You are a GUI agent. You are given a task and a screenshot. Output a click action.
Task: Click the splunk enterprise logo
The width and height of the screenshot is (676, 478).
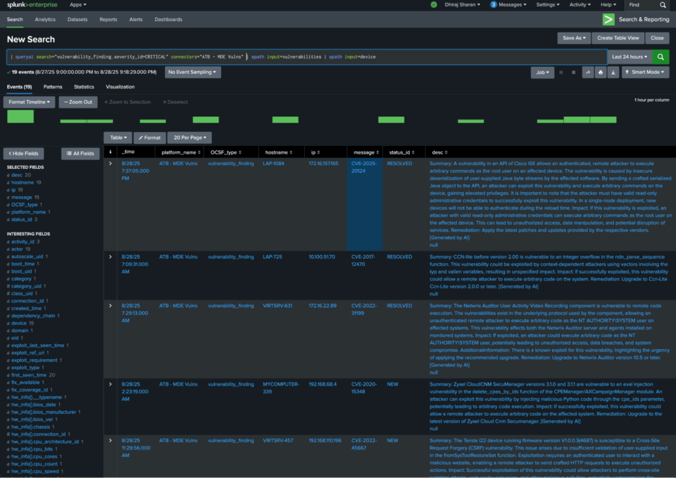point(32,5)
